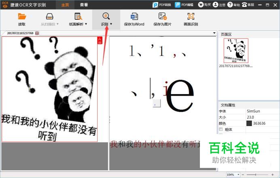The height and width of the screenshot is (178, 280).
Task: Click the small popup button near cursor
Action: (x=157, y=103)
